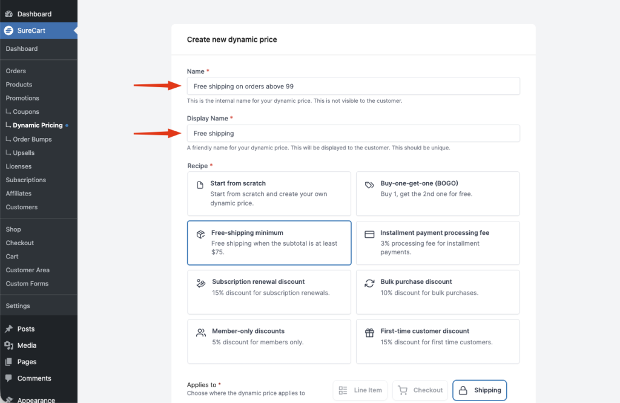620x403 pixels.
Task: Choose Line Item under Applies to
Action: click(360, 390)
